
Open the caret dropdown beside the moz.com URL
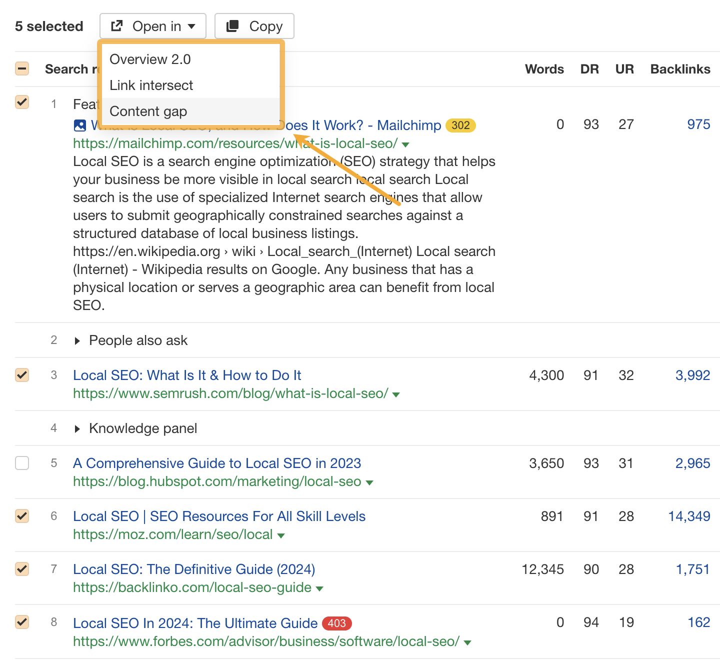[281, 535]
